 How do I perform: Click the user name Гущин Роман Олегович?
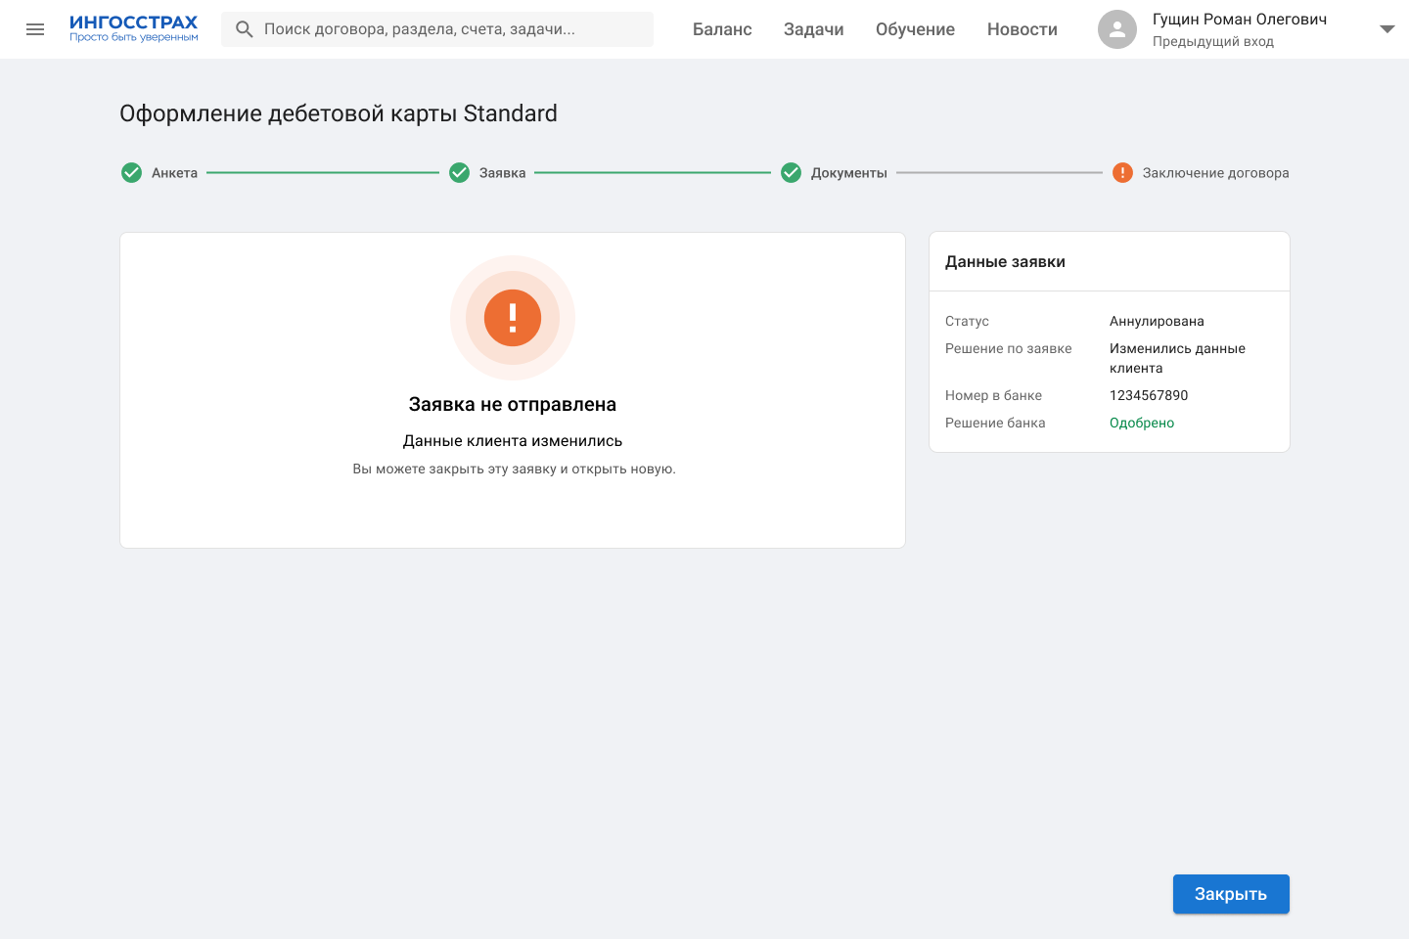pyautogui.click(x=1239, y=20)
